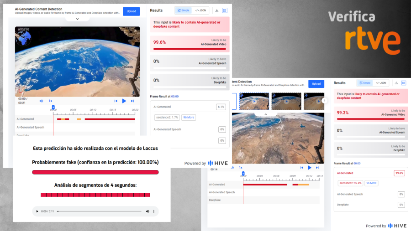Open 96 More next to seedance2: 1.7%
The image size is (411, 231).
pyautogui.click(x=189, y=118)
